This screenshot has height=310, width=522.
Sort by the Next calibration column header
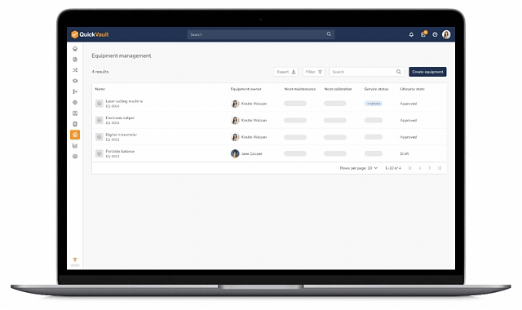pos(338,89)
